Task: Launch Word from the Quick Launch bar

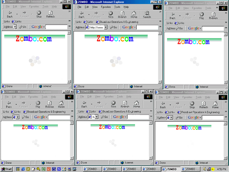Action: [54, 169]
